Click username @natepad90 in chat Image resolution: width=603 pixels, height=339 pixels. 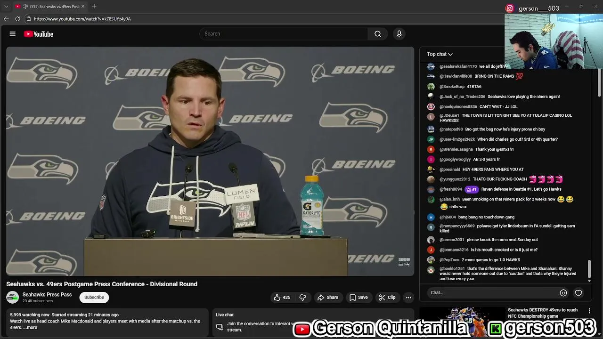point(451,129)
